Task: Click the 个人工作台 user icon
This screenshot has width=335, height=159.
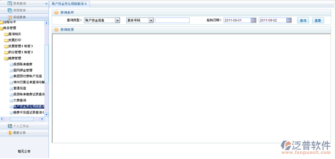Action: (10, 126)
